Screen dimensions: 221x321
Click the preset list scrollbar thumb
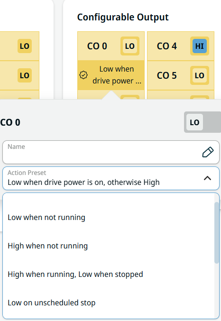(x=216, y=232)
